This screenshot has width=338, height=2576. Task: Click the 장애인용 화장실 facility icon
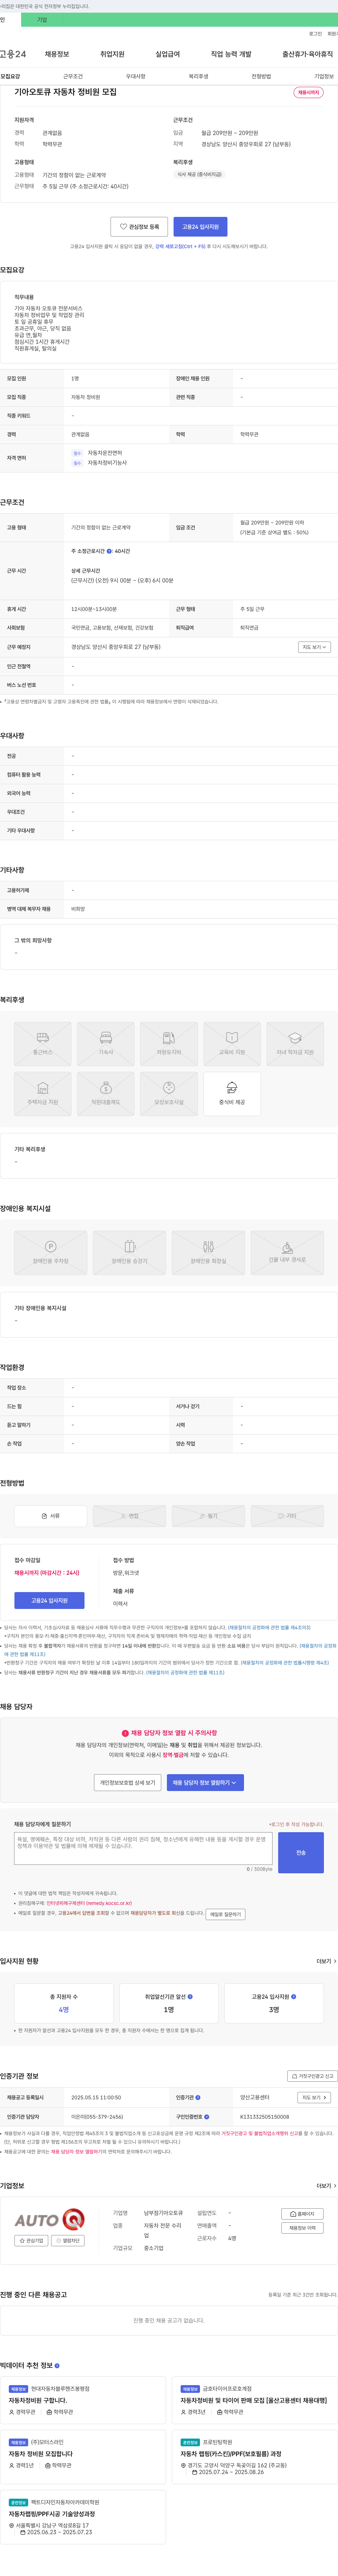pos(209,1252)
